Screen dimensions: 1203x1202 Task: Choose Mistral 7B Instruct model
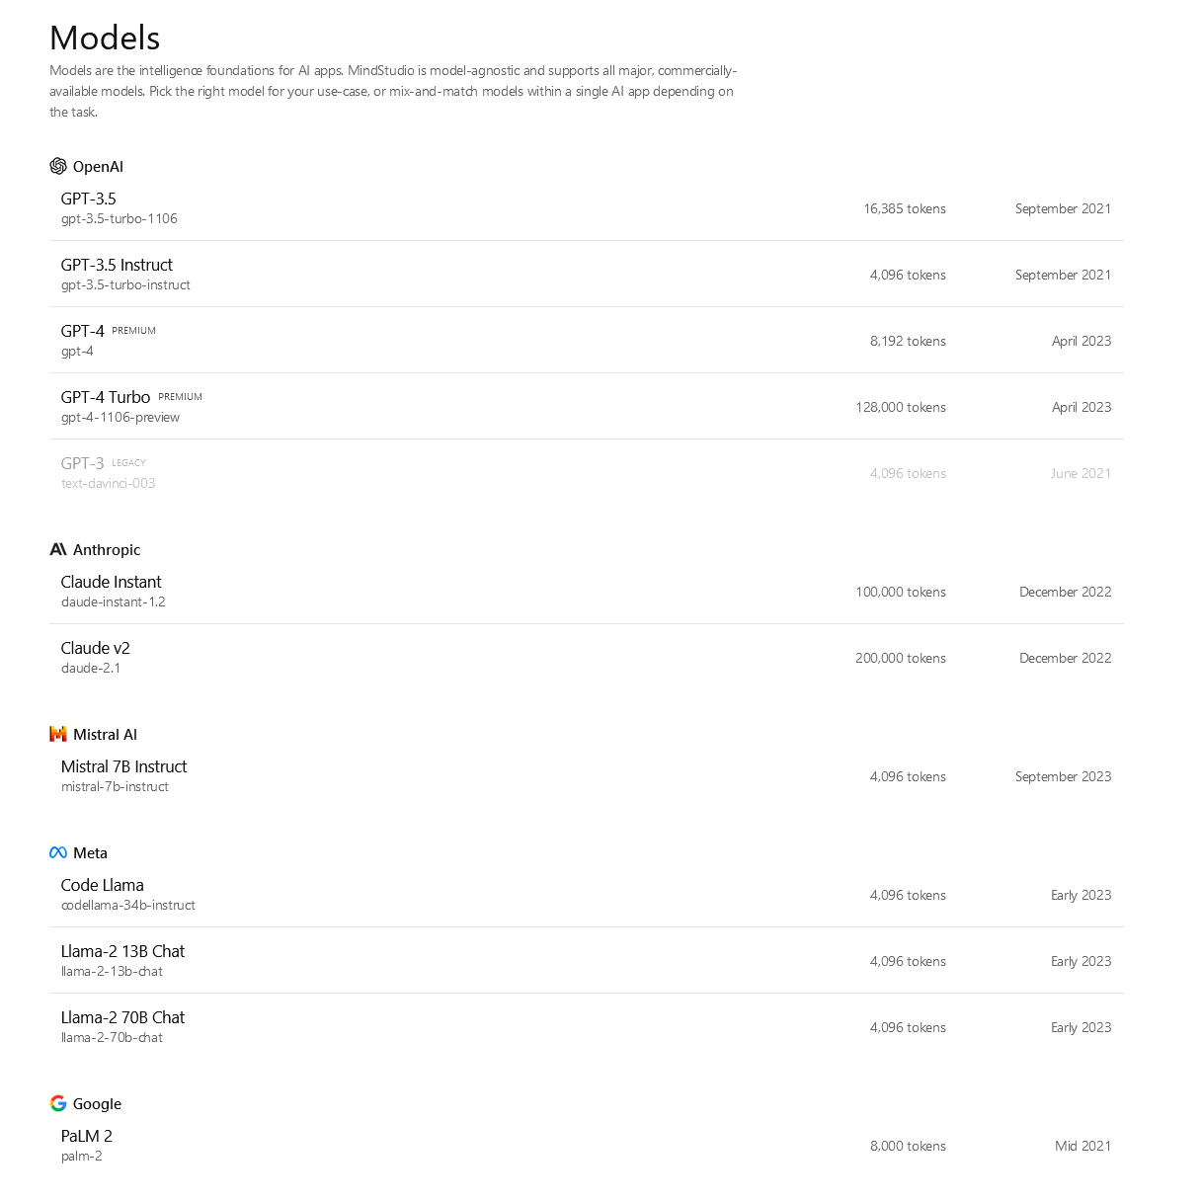[x=587, y=776]
